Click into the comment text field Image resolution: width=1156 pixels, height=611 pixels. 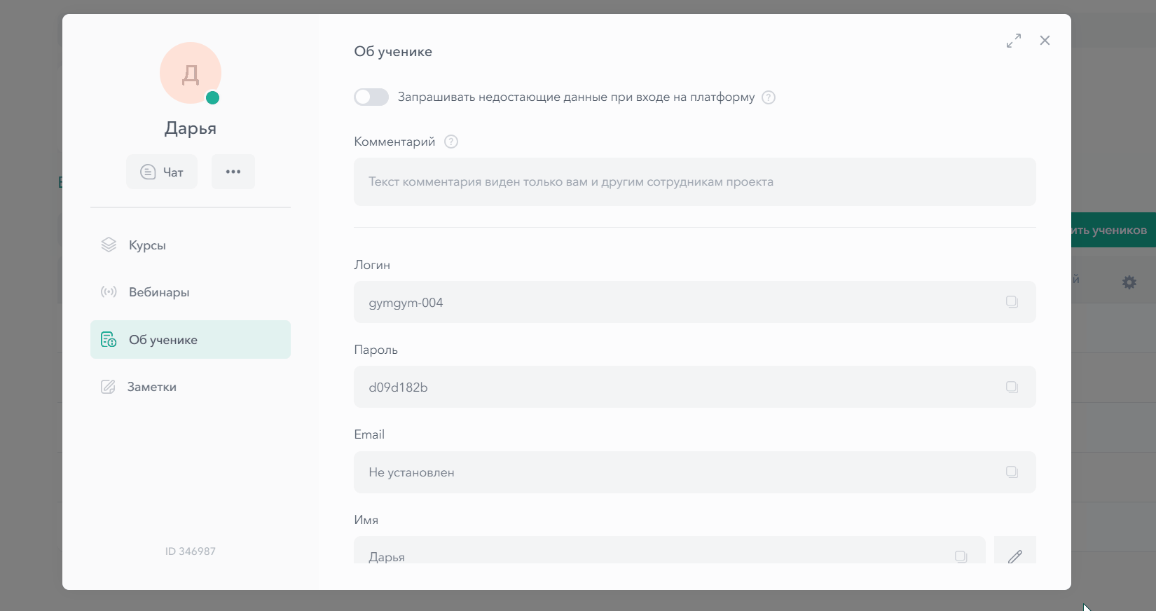(694, 182)
